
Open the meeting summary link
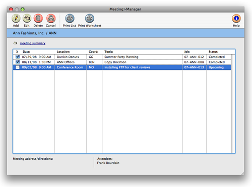click(33, 43)
